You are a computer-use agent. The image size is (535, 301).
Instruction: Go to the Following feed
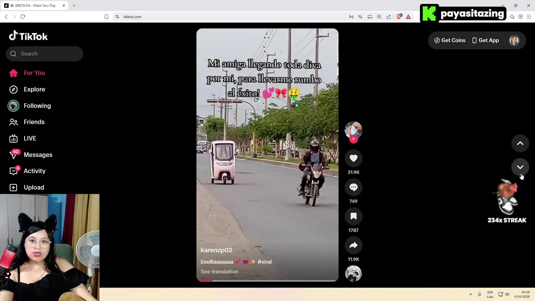coord(29,106)
